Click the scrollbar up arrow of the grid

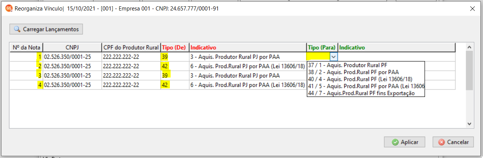(469, 47)
